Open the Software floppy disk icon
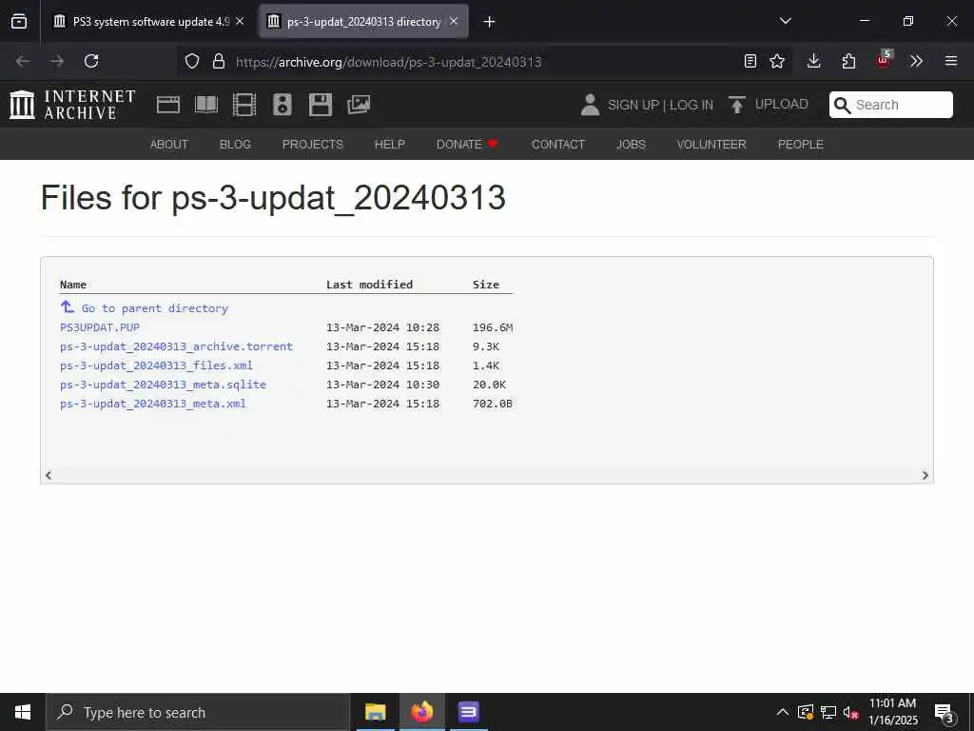This screenshot has width=974, height=731. (x=321, y=105)
